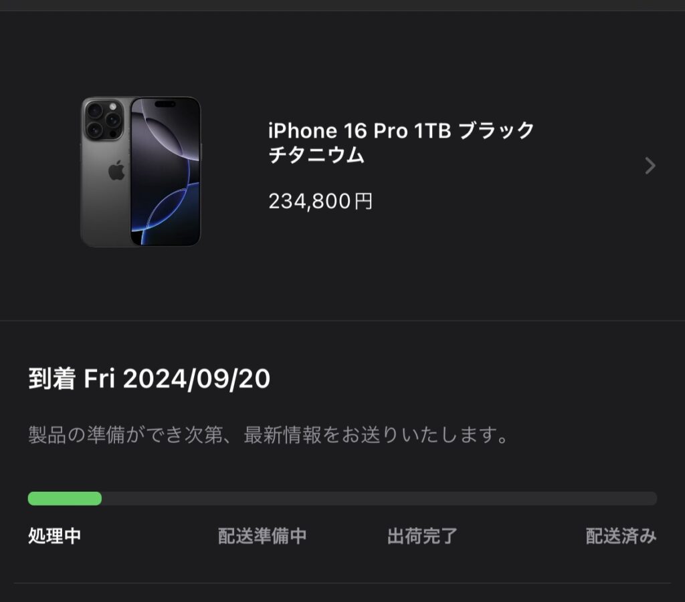Click the "Fri" weekday in arrival heading
Viewport: 685px width, 602px height.
pos(99,378)
